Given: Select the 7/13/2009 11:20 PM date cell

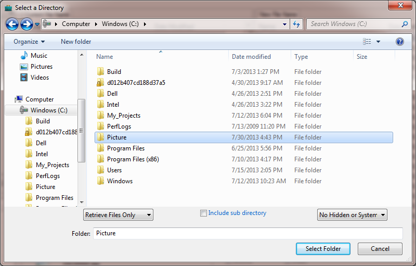Looking at the screenshot, I should click(x=258, y=126).
